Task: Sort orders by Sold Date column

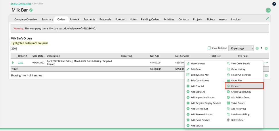Action: (x=39, y=56)
